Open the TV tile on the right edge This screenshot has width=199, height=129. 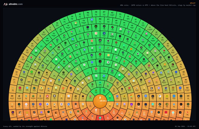click(x=181, y=65)
